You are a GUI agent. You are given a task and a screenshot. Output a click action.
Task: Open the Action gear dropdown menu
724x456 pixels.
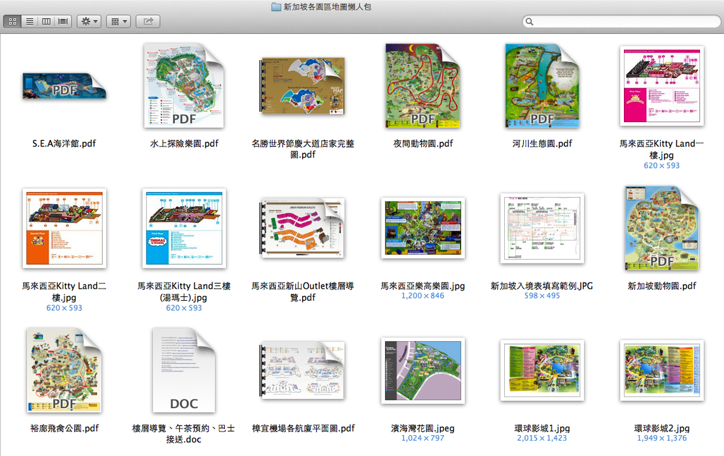(89, 22)
